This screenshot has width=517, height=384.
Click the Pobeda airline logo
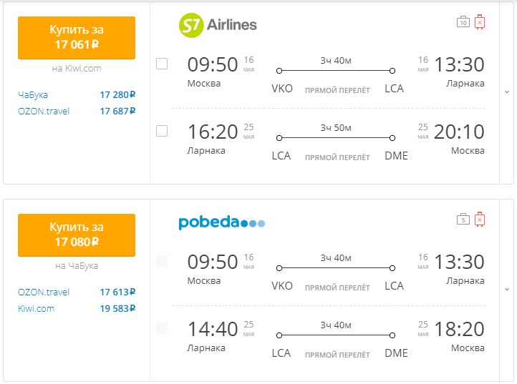click(x=221, y=222)
